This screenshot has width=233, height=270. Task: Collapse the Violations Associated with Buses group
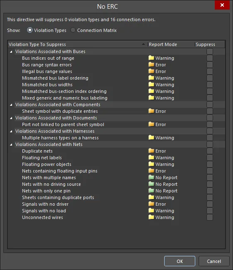coord(11,51)
